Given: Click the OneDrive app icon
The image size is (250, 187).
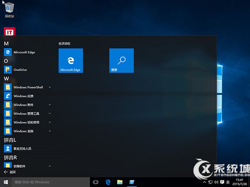Looking at the screenshot, I should [x=7, y=70].
